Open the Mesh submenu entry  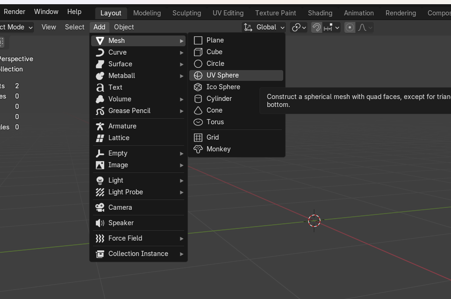(138, 41)
